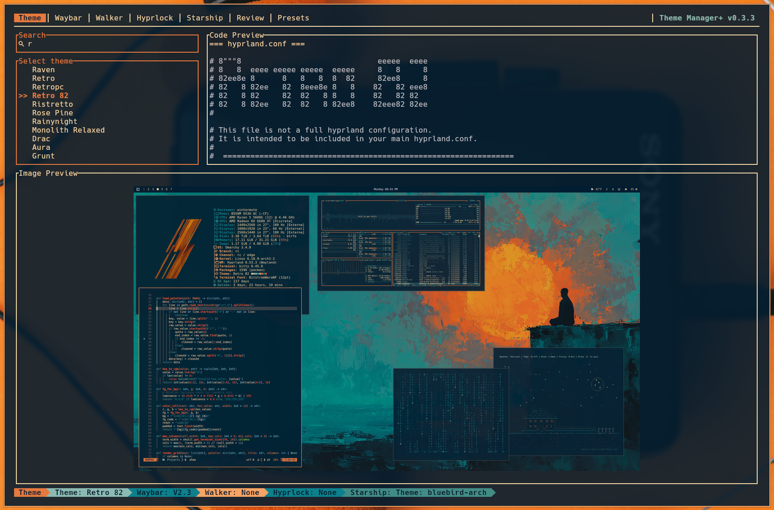Viewport: 774px width, 510px height.
Task: Click the Bluetooth icon in the preview waybar
Action: click(x=613, y=188)
